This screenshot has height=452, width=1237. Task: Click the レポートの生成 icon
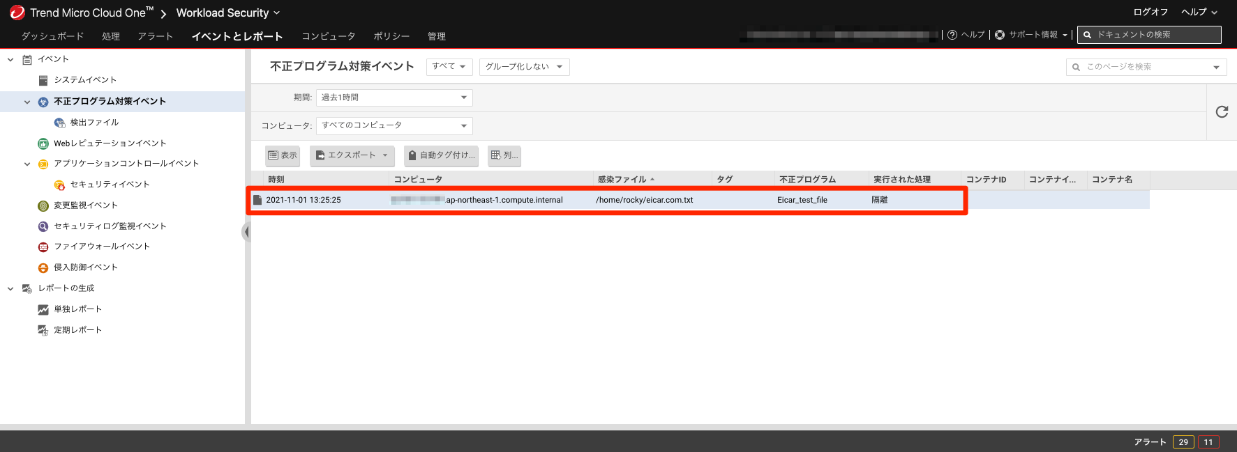(27, 288)
